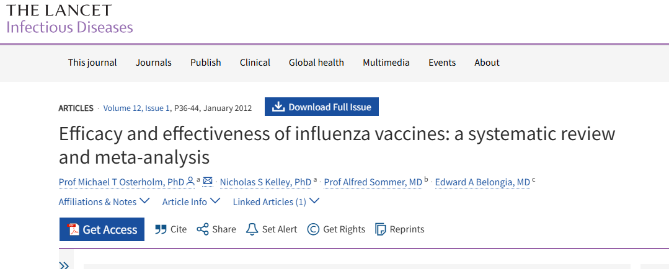Open author Edward A Belongia's link

(482, 182)
